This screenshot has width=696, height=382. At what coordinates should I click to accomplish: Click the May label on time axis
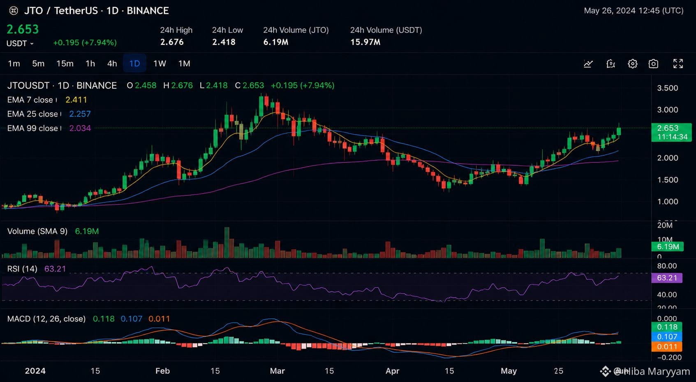point(509,371)
